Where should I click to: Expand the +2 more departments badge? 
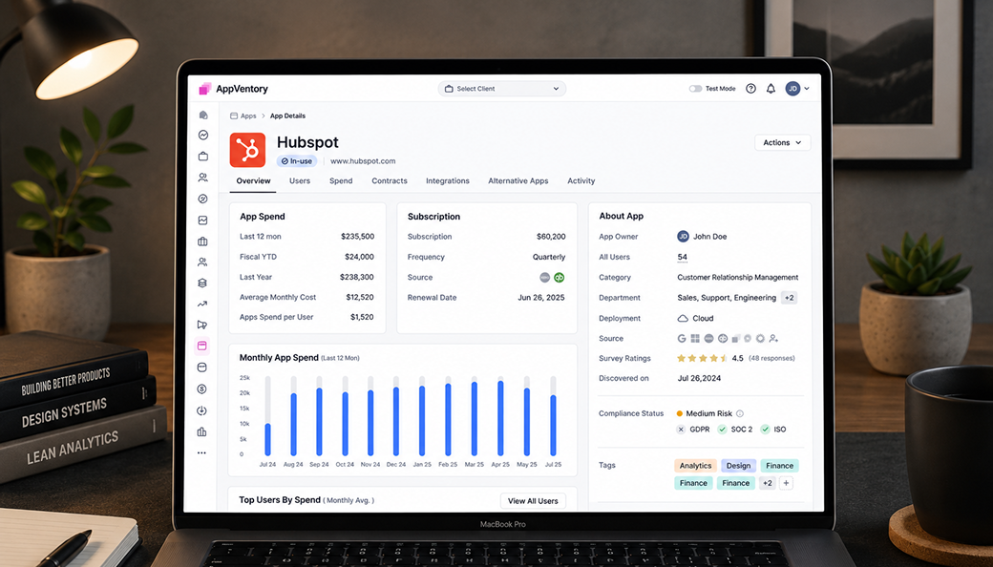(x=789, y=298)
